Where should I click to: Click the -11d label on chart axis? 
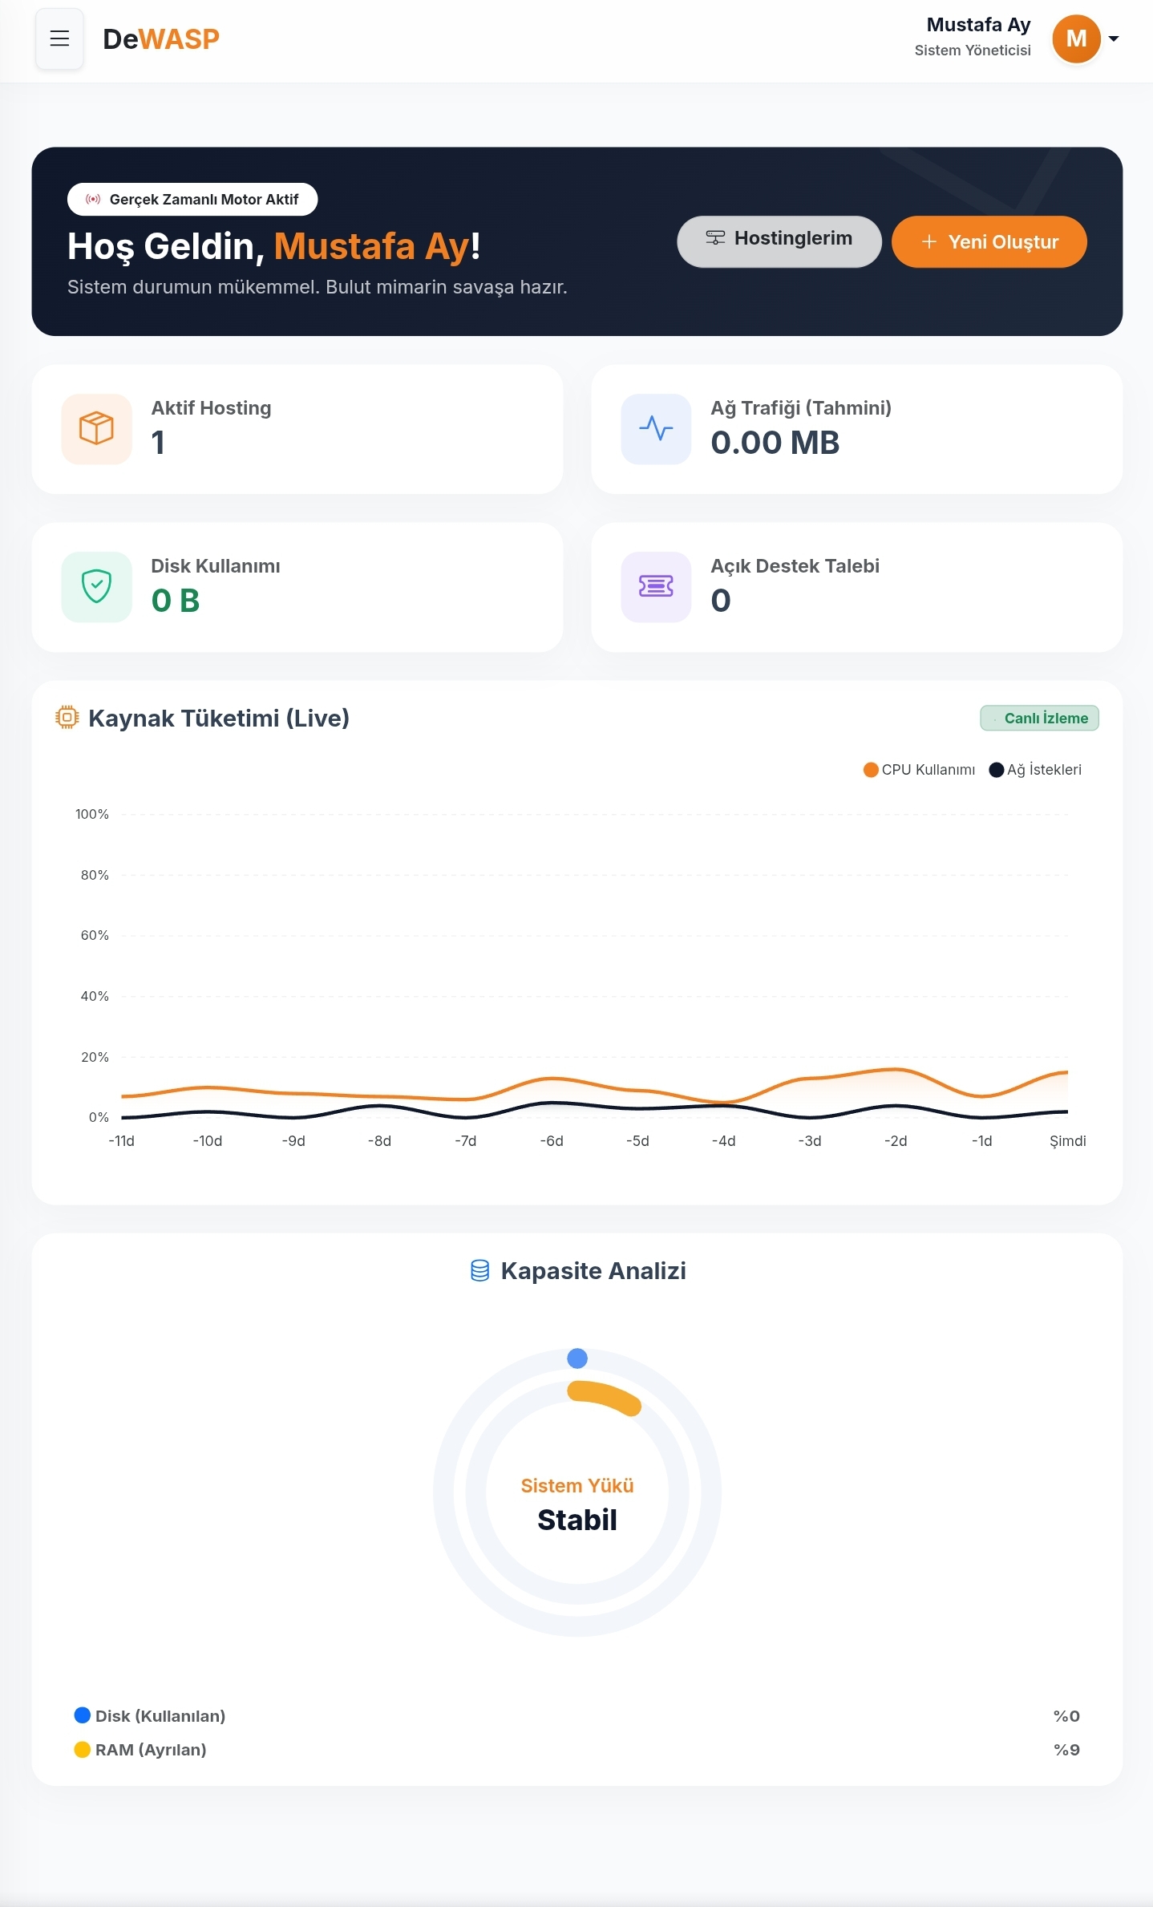pos(121,1141)
